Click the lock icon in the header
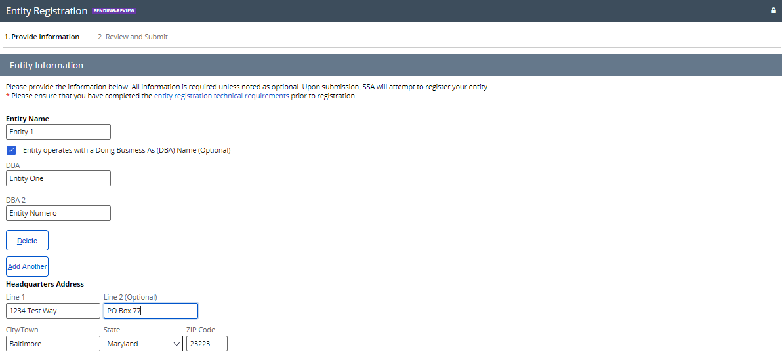782x358 pixels. coord(773,10)
